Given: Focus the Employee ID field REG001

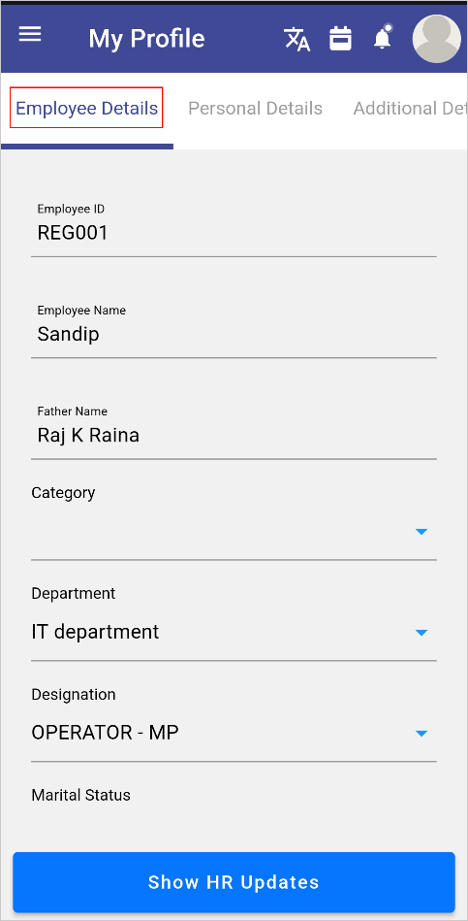Looking at the screenshot, I should pos(234,227).
